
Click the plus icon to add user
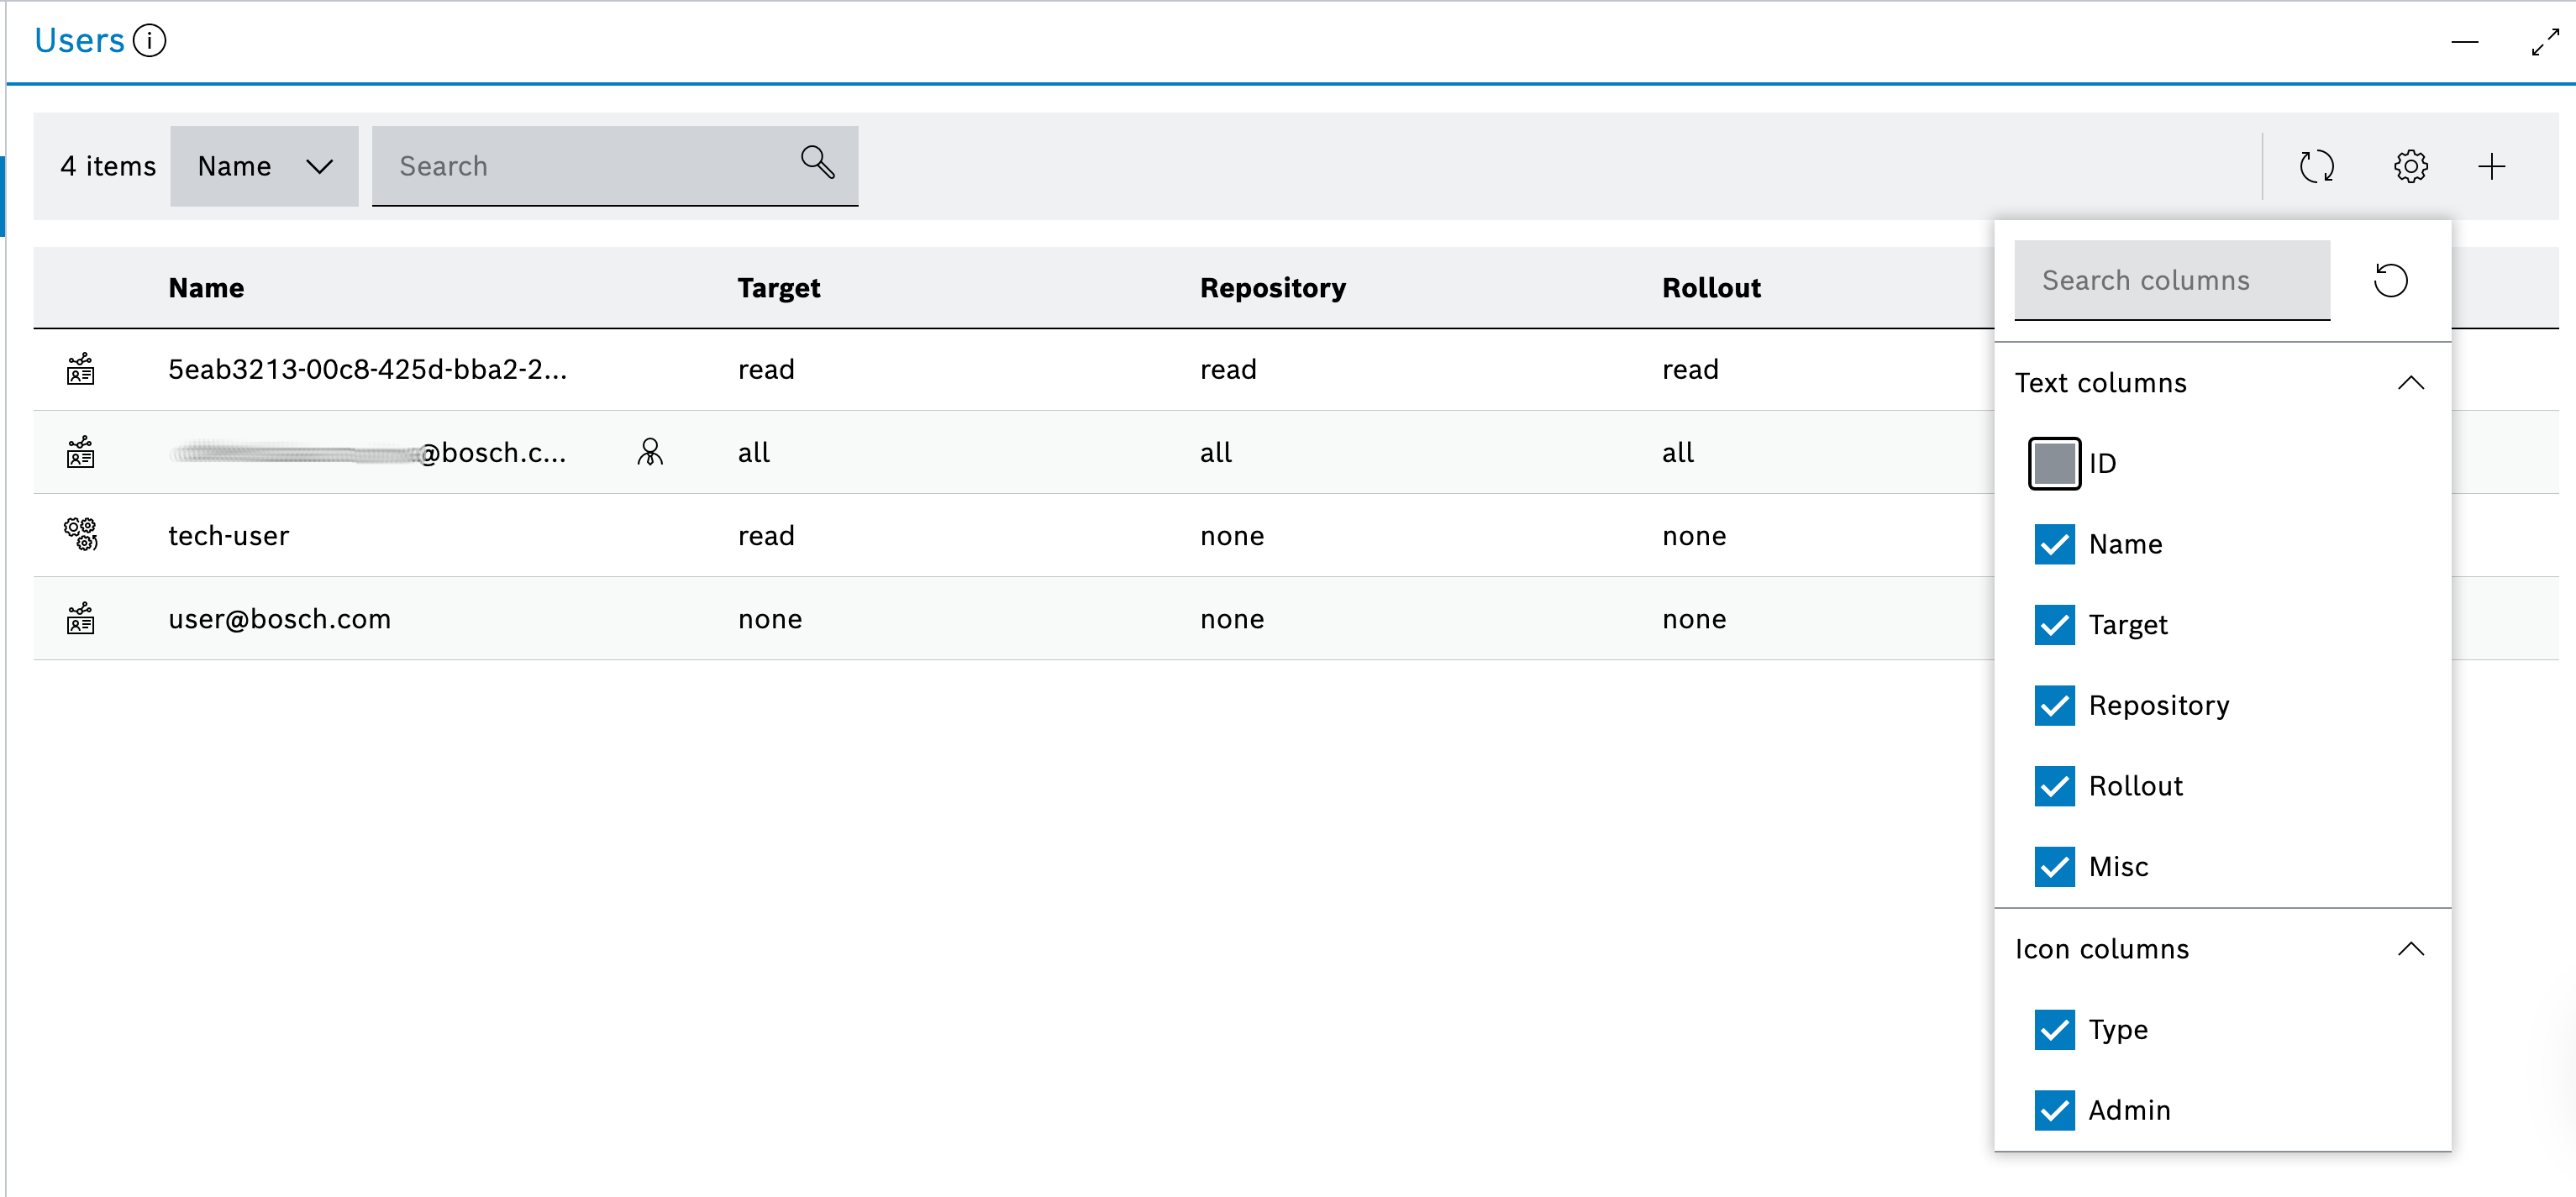coord(2491,166)
